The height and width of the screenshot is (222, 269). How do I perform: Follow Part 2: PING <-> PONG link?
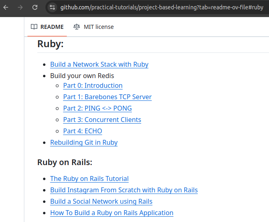click(x=97, y=108)
